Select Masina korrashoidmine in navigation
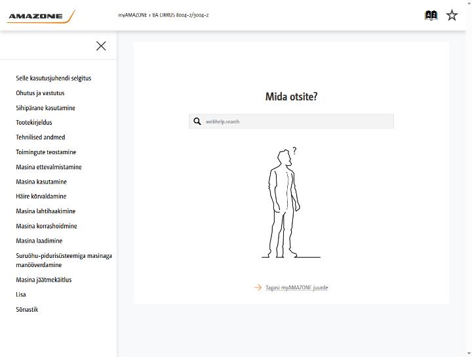This screenshot has width=472, height=357. (x=47, y=226)
